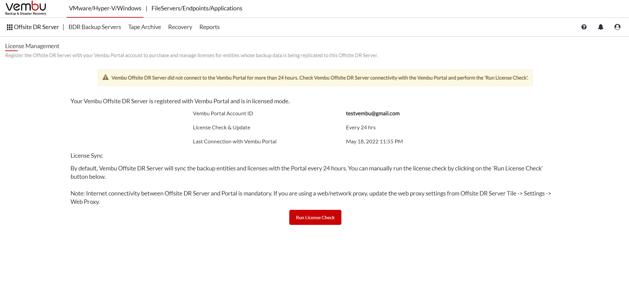Open the BDR Backup Servers menu
This screenshot has height=283, width=629.
95,27
